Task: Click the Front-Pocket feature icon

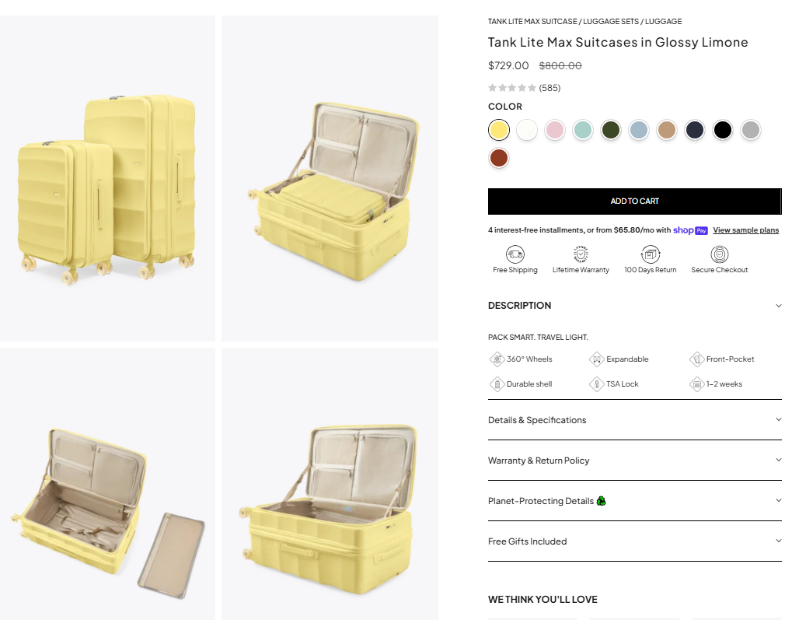Action: (x=697, y=359)
